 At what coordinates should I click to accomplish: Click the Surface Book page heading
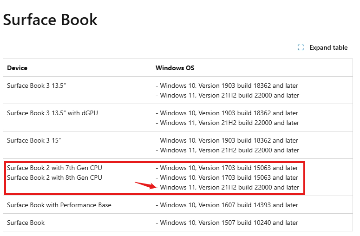click(x=50, y=20)
